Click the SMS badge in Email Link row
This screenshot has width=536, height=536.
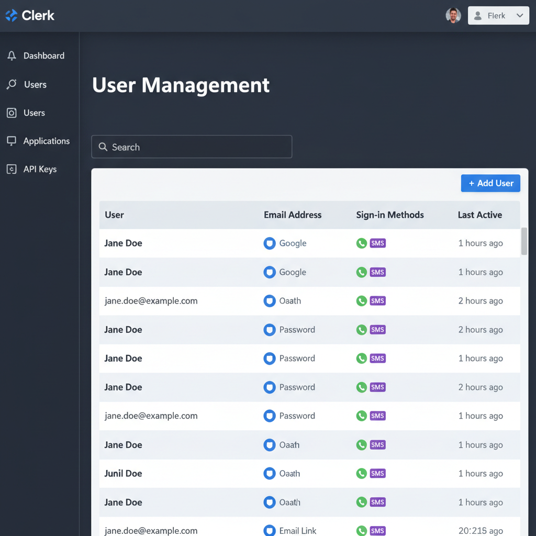(x=377, y=531)
